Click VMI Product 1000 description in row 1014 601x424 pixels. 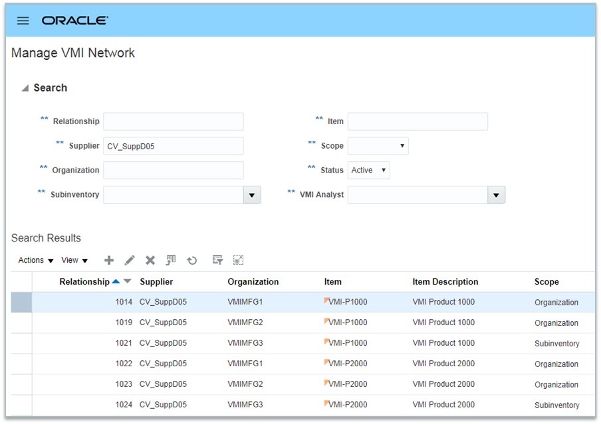(x=443, y=302)
